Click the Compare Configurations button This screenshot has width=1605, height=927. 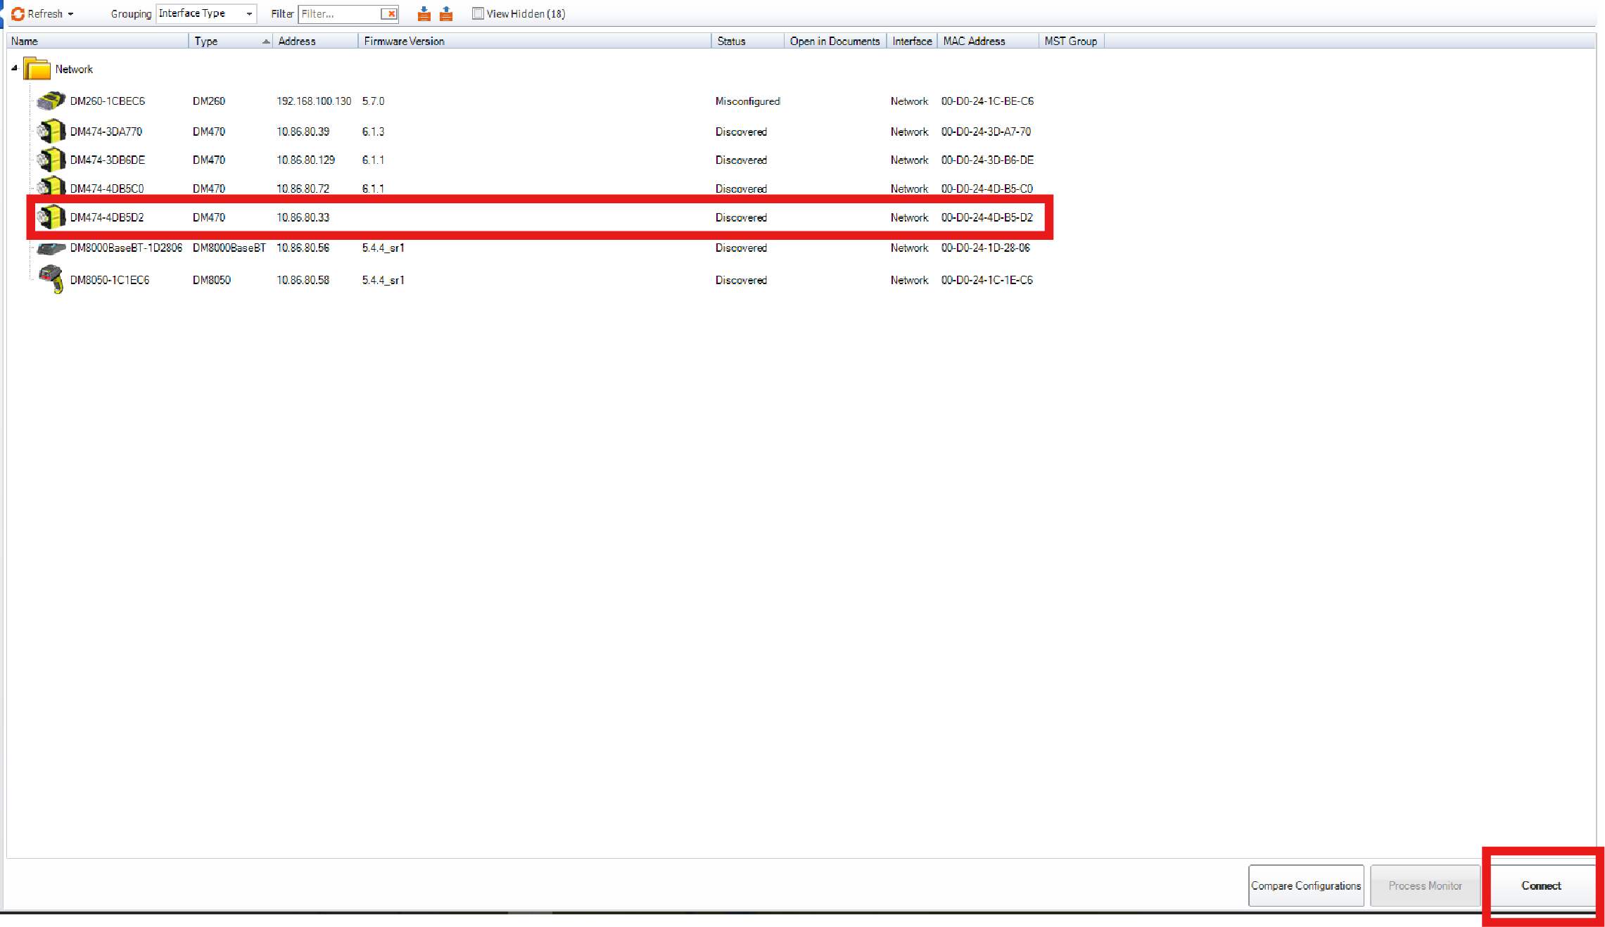tap(1305, 886)
